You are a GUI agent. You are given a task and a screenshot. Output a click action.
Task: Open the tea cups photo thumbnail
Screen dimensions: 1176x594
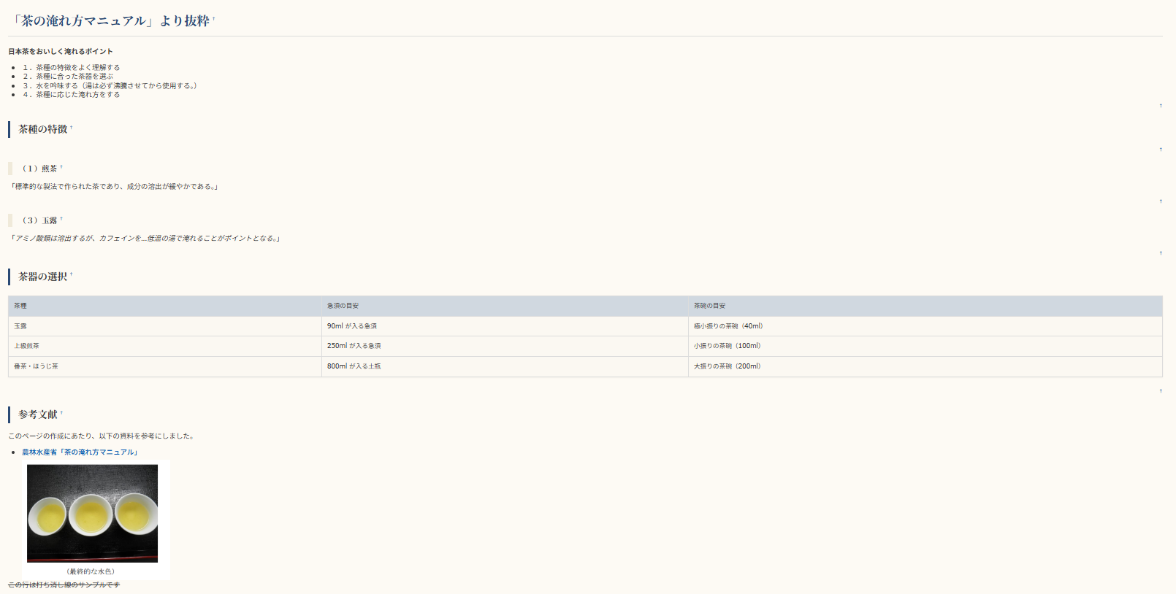(x=92, y=513)
